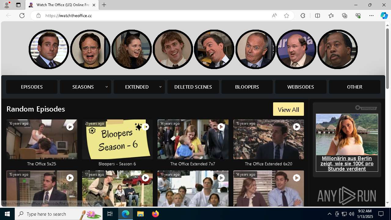Viewport: 391px width, 220px height.
Task: Click the Michael Scott character portrait
Action: point(49,49)
